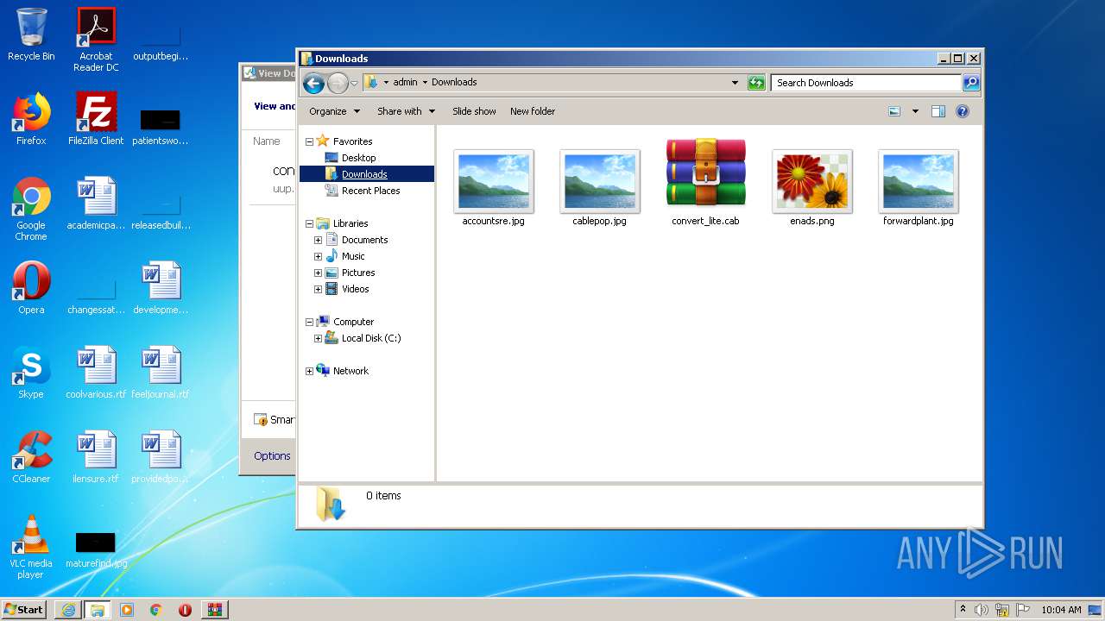Expand Local Disk (C:)
The width and height of the screenshot is (1105, 621).
click(318, 338)
